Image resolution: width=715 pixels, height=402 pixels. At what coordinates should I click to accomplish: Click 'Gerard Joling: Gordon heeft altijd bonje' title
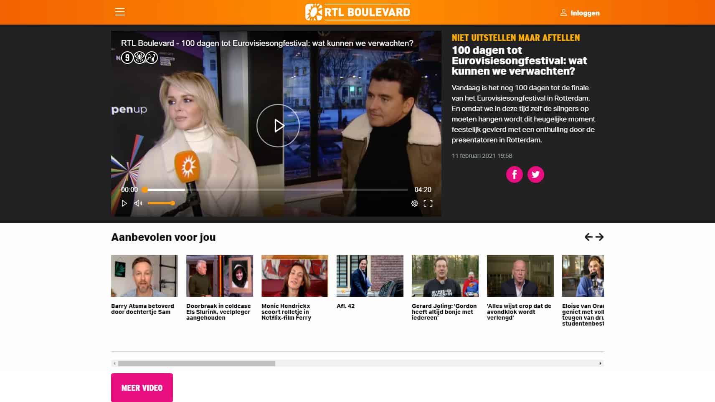[x=444, y=312]
